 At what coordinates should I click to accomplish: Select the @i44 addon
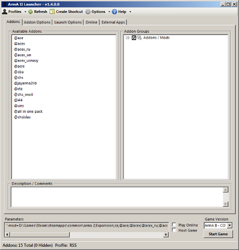click(x=18, y=100)
